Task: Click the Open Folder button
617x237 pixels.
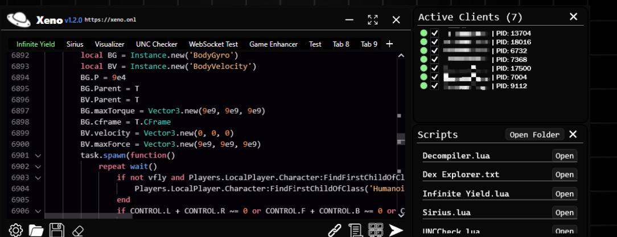Action: (534, 135)
